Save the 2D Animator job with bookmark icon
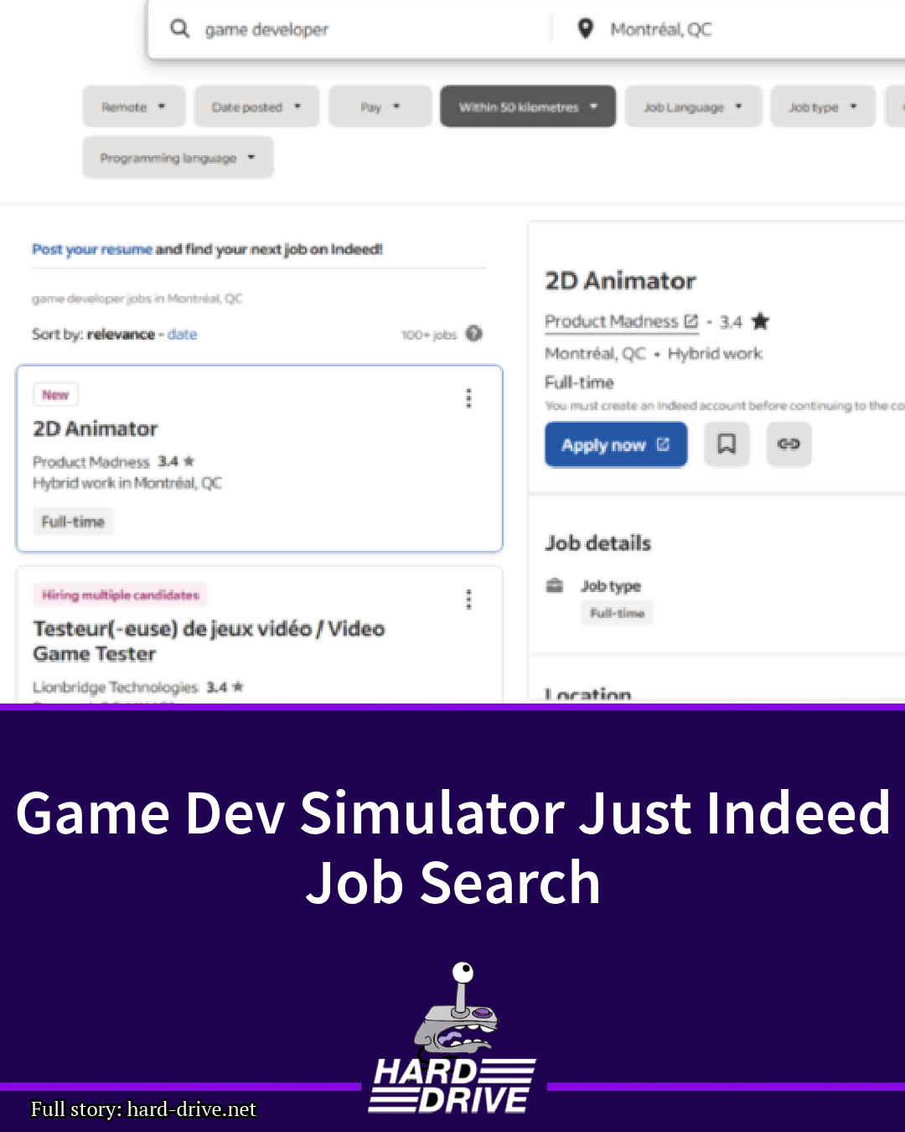The width and height of the screenshot is (905, 1132). point(727,444)
